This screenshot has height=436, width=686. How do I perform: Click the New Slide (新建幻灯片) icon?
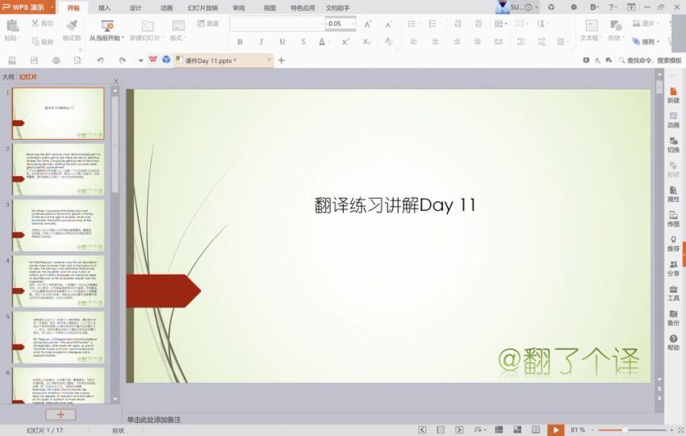pos(148,27)
